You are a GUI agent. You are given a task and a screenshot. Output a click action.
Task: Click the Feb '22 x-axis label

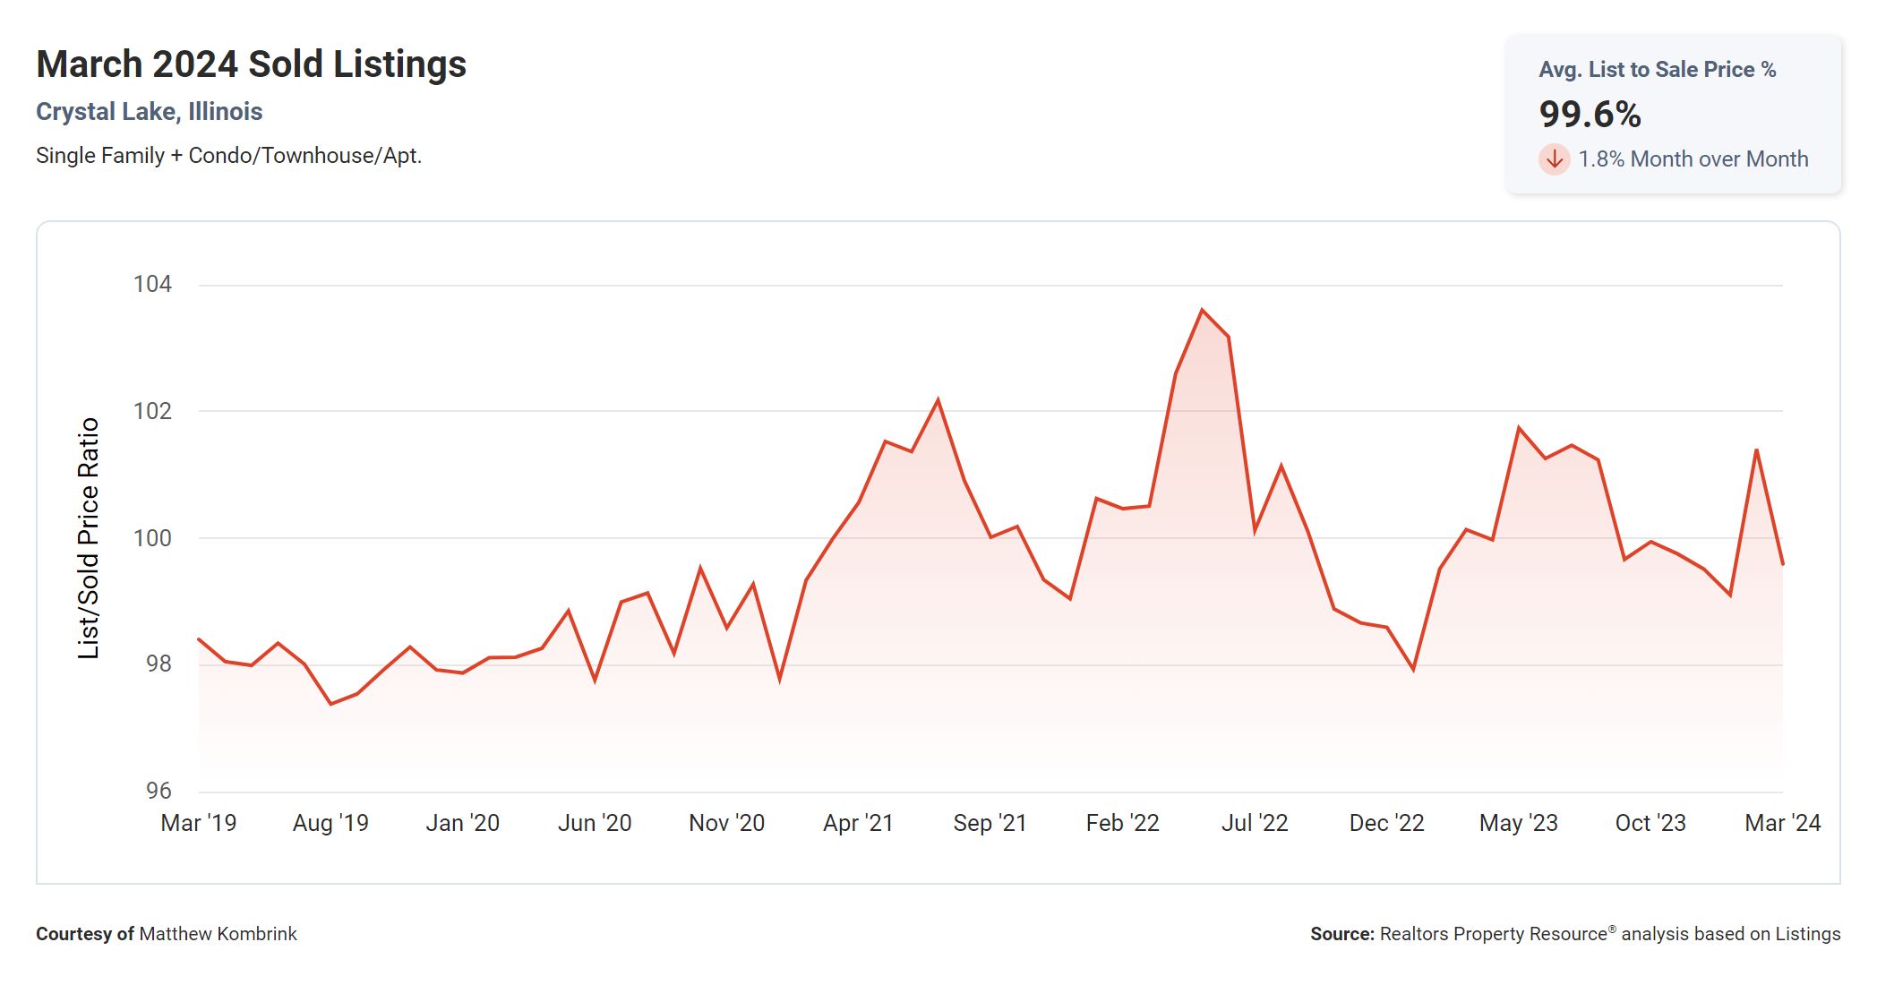(1122, 823)
